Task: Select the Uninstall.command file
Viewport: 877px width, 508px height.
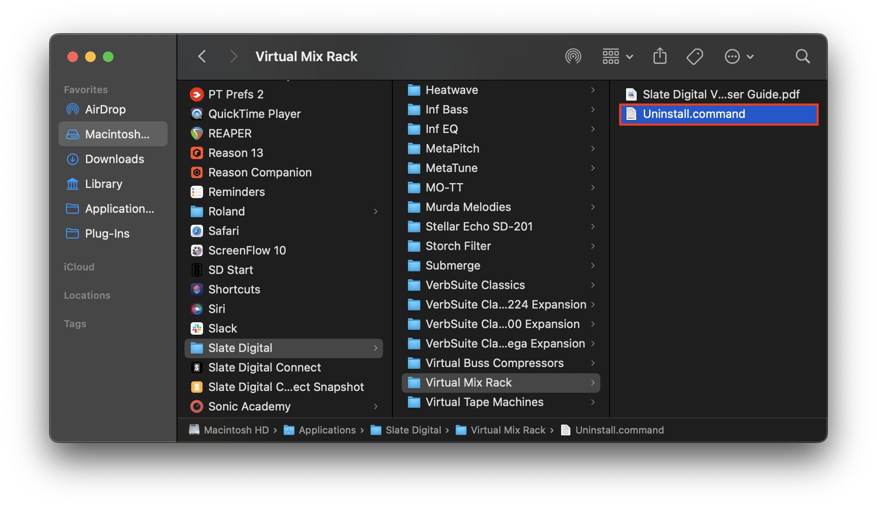Action: [x=718, y=114]
